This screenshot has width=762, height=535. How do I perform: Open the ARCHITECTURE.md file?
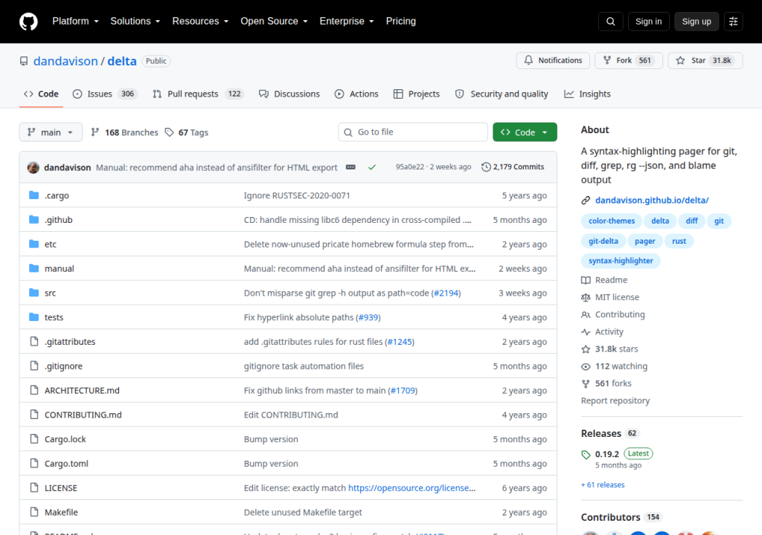click(82, 390)
